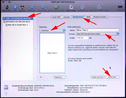Screen dimensions: 126x98
Task: Switch to the Wiederherstellen tab
Action: click(100, 17)
